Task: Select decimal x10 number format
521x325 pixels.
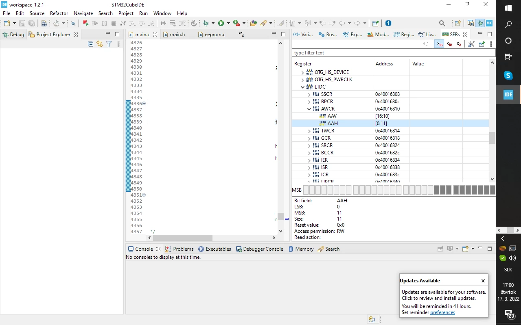Action: coord(449,44)
